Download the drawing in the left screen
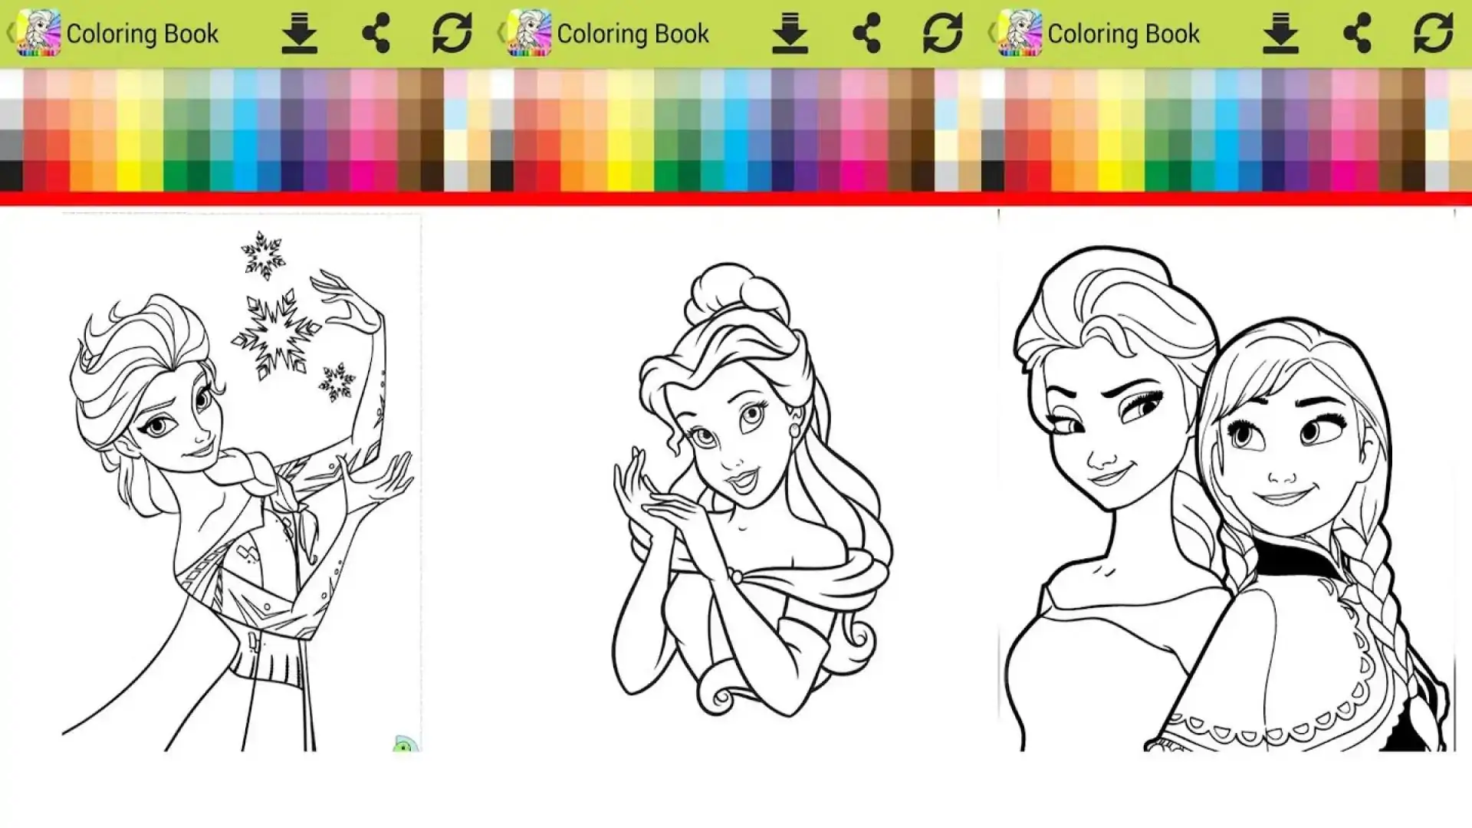 pyautogui.click(x=299, y=34)
